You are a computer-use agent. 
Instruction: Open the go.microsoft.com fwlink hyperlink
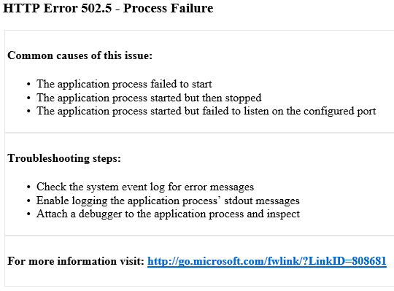coord(267,261)
